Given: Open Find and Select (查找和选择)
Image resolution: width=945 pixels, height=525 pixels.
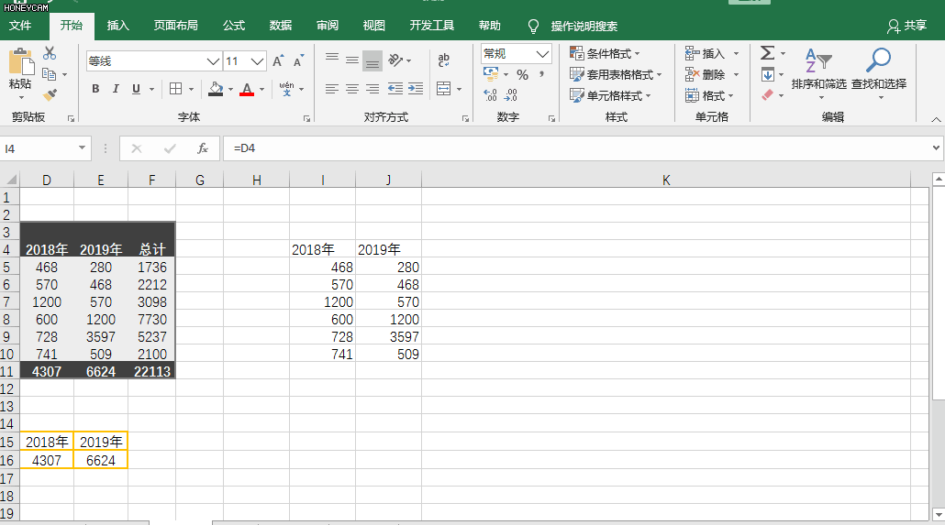Looking at the screenshot, I should click(879, 73).
